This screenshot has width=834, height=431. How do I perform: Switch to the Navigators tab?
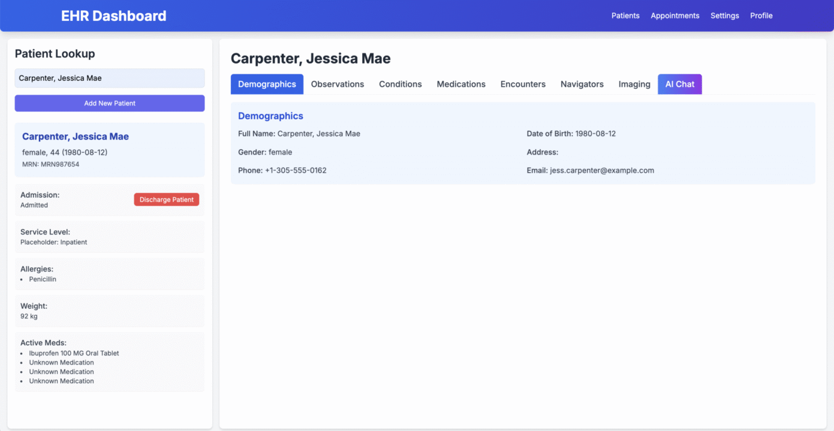click(x=582, y=84)
